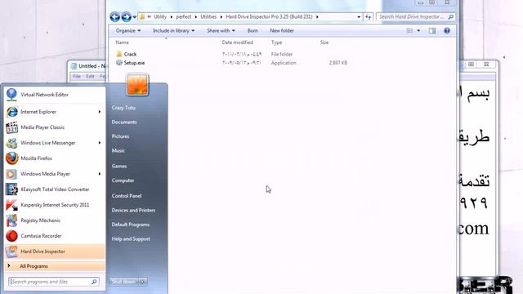The image size is (523, 294).
Task: Open Pictures from Start menu
Action: click(x=120, y=136)
